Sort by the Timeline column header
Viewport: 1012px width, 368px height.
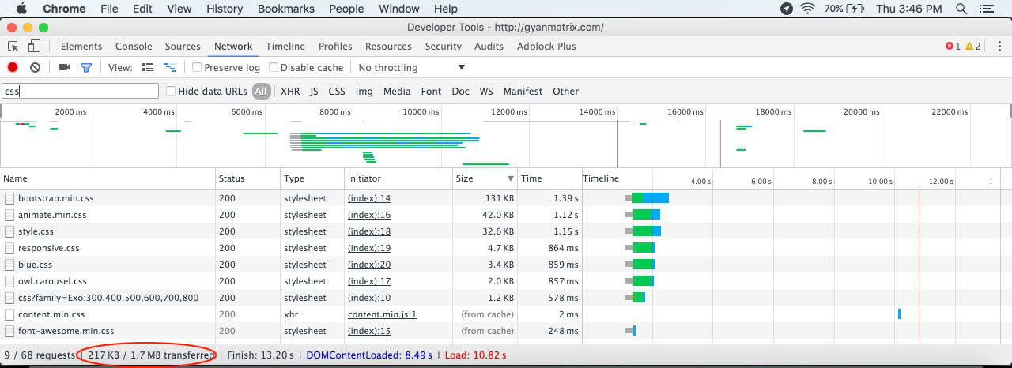(x=796, y=178)
